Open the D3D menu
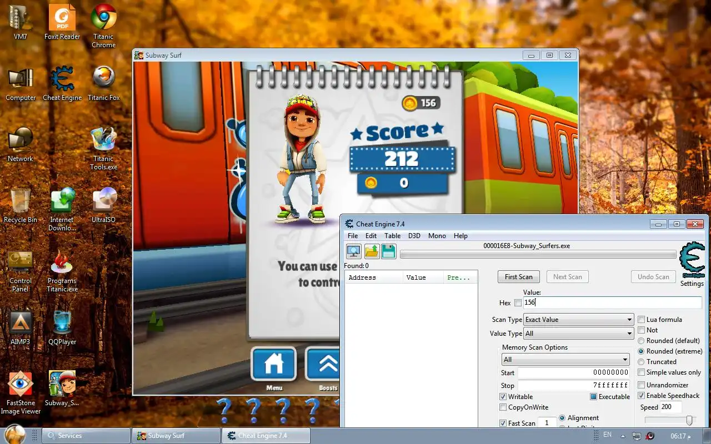Screen dimensions: 711x444 414,236
